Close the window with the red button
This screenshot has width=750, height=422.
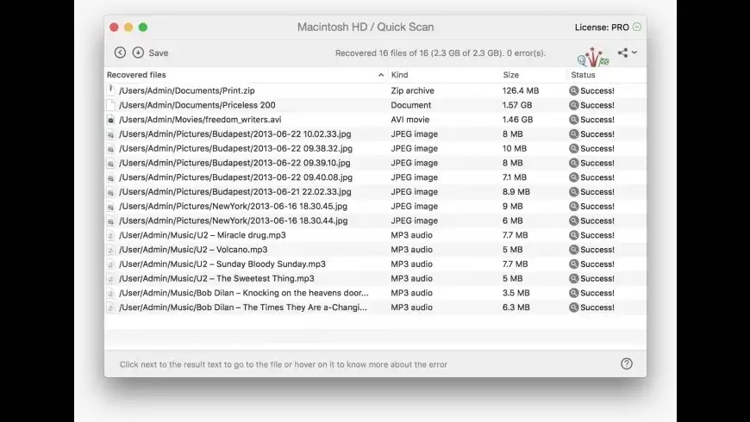click(x=114, y=28)
